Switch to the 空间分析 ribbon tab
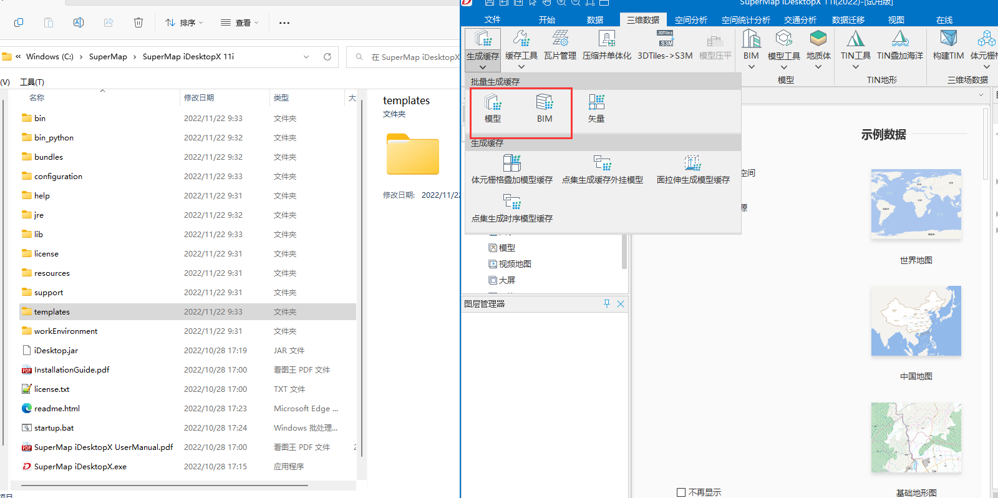998x498 pixels. coord(691,20)
